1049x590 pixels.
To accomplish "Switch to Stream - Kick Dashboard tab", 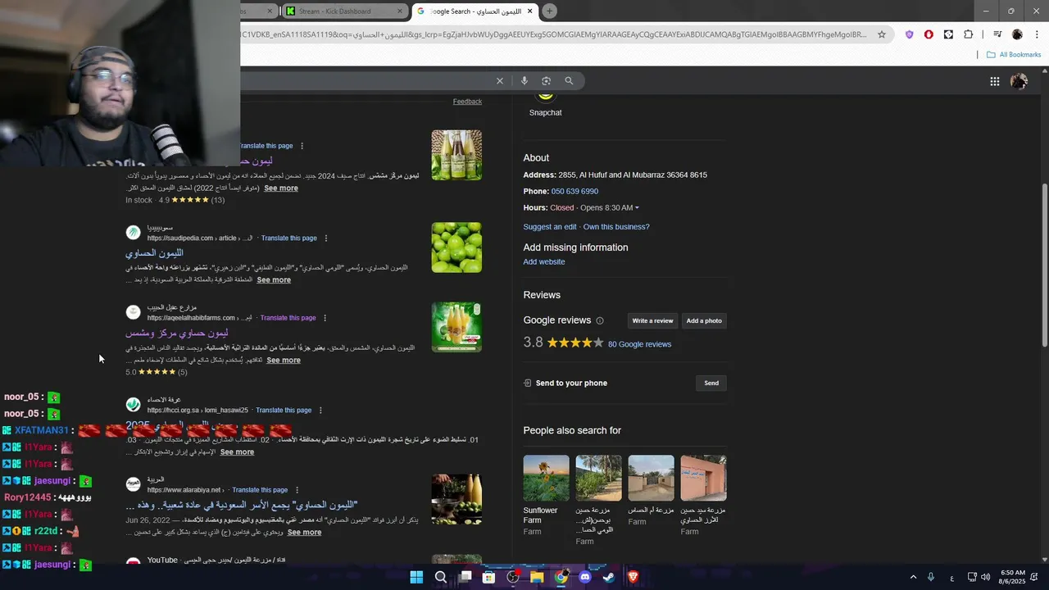I will (344, 11).
